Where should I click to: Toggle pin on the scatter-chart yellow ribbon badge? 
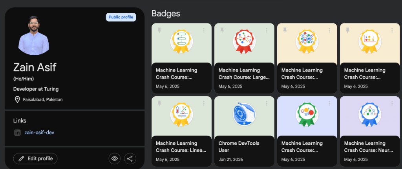348,30
